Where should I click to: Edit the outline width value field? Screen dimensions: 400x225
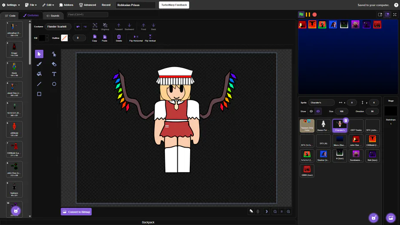tap(79, 38)
